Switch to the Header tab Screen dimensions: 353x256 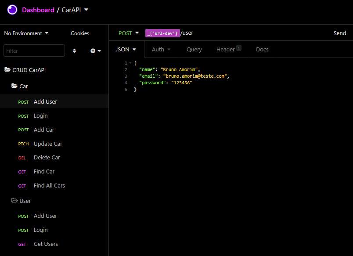229,49
